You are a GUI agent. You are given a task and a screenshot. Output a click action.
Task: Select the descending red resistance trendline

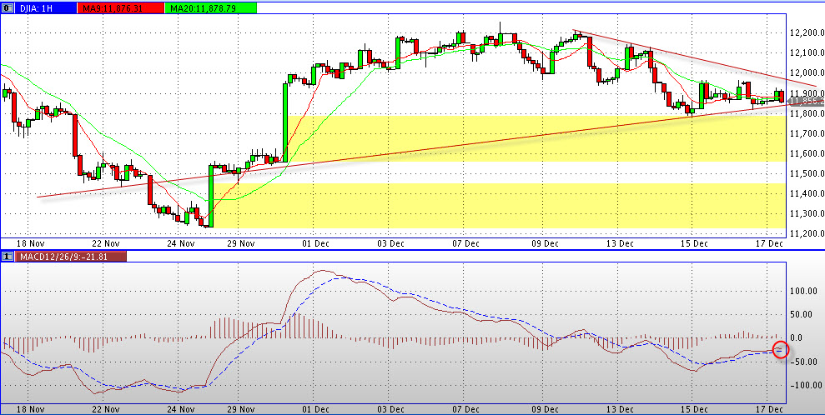click(x=695, y=57)
